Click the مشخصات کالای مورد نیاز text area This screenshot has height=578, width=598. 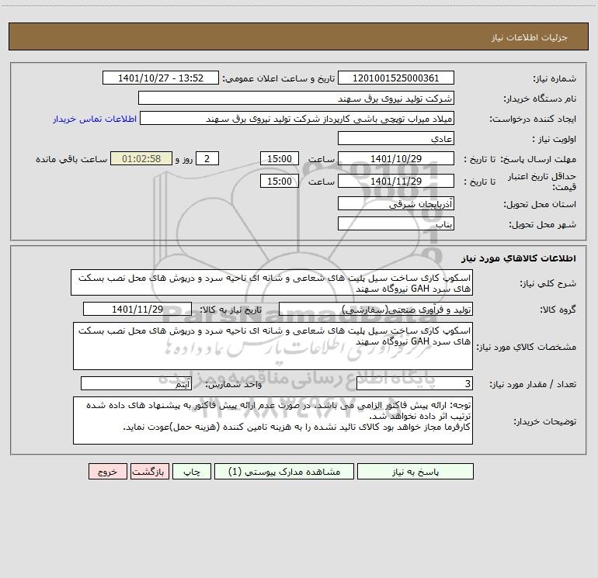273,346
